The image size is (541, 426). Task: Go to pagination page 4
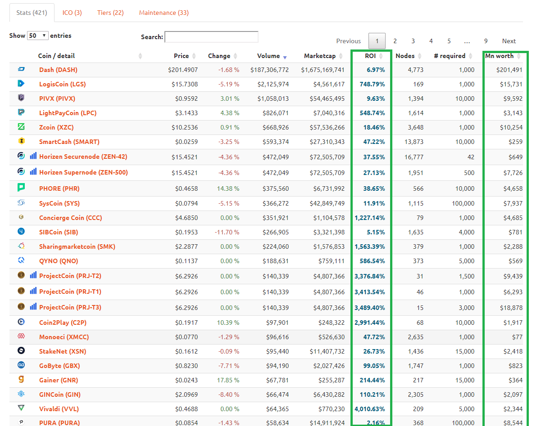pyautogui.click(x=431, y=41)
